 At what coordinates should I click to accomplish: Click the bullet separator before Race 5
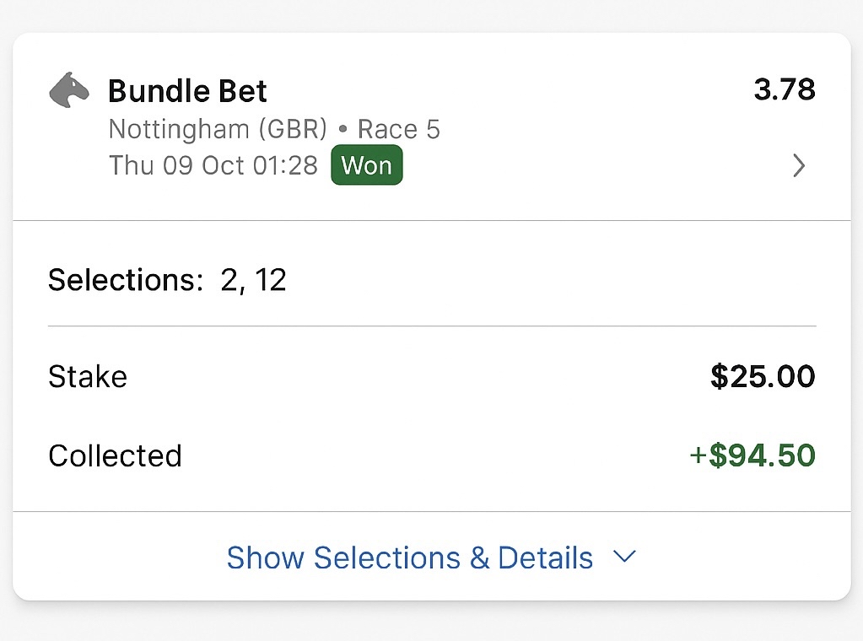coord(343,130)
